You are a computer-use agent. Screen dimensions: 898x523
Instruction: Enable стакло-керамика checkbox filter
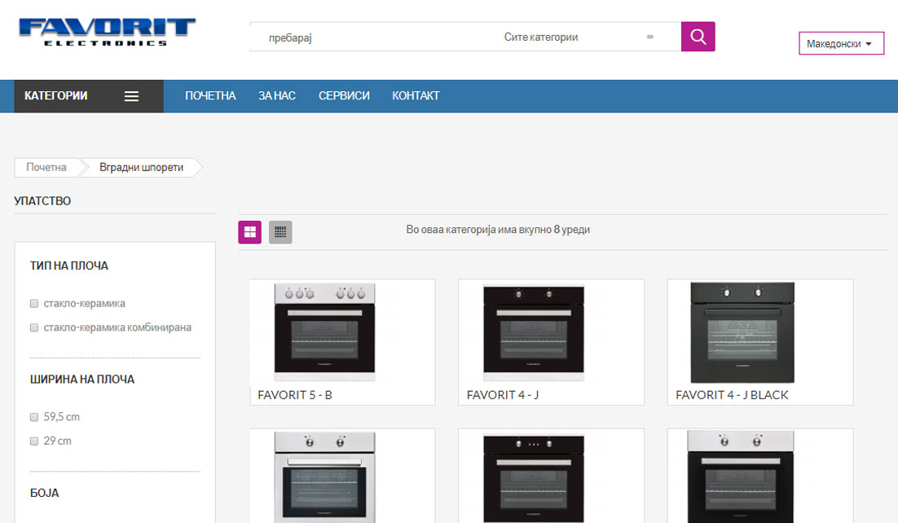[x=34, y=303]
